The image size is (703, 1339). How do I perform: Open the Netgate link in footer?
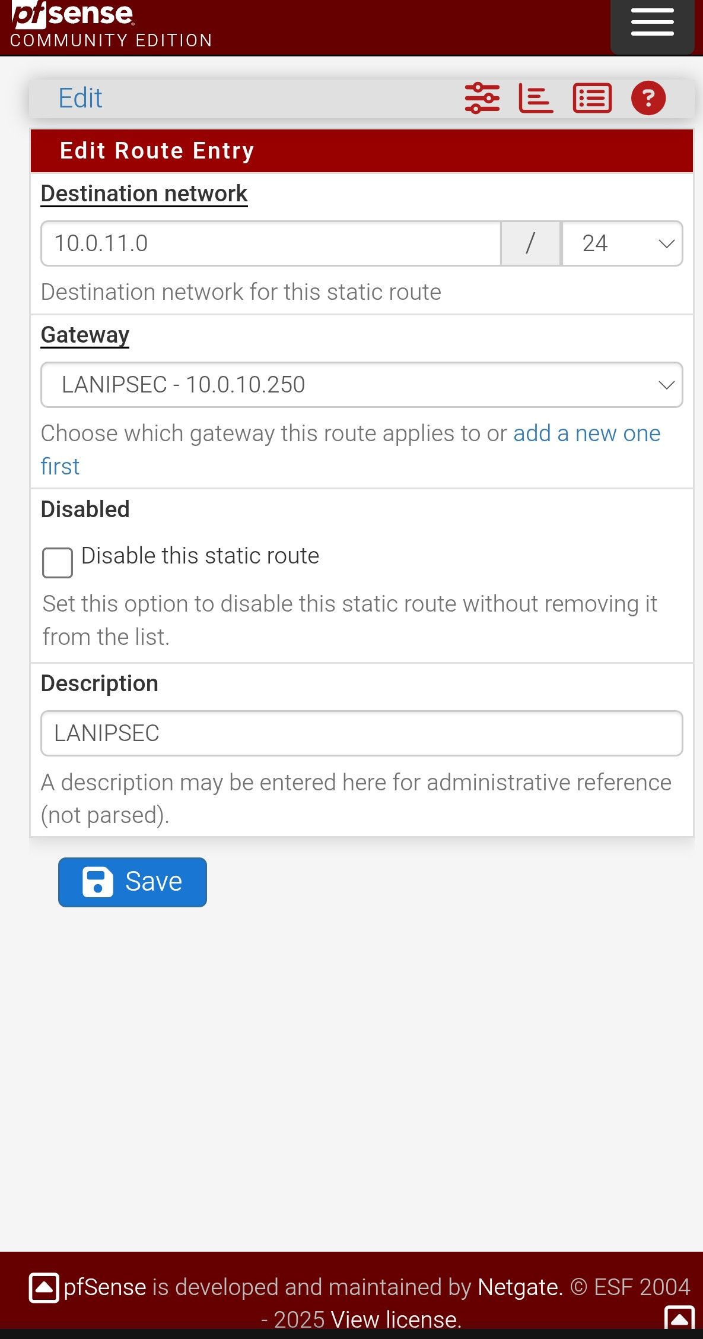(x=520, y=1287)
